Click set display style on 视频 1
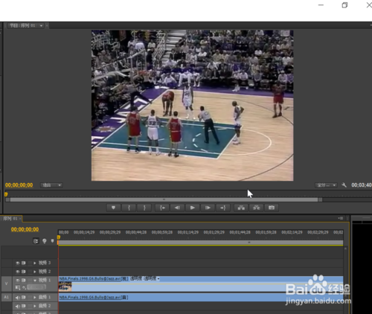 coord(18,287)
